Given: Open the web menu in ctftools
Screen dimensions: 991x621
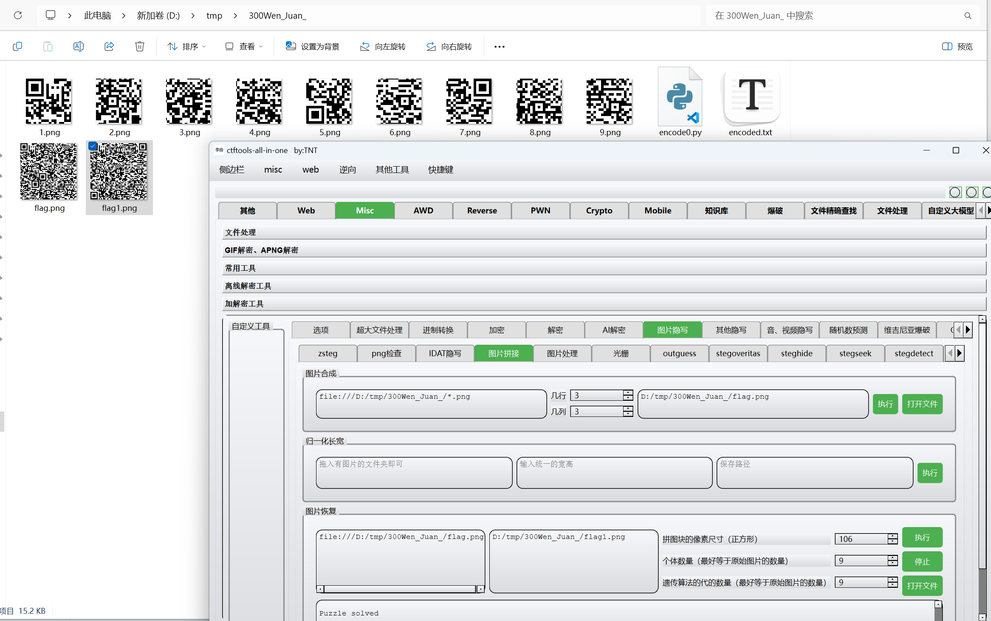Looking at the screenshot, I should coord(311,170).
